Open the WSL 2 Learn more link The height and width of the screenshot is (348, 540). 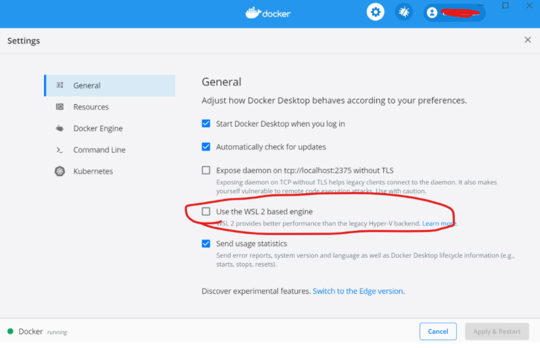439,224
